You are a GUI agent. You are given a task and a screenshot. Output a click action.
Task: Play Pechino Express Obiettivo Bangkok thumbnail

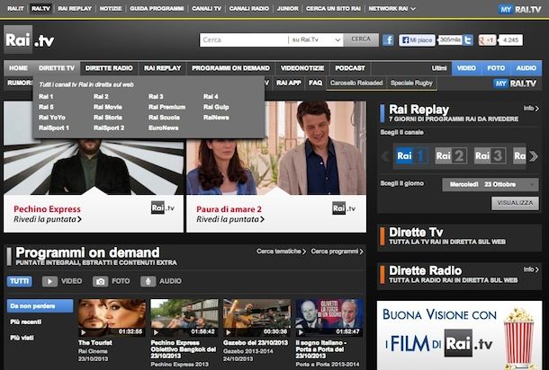[x=184, y=318]
